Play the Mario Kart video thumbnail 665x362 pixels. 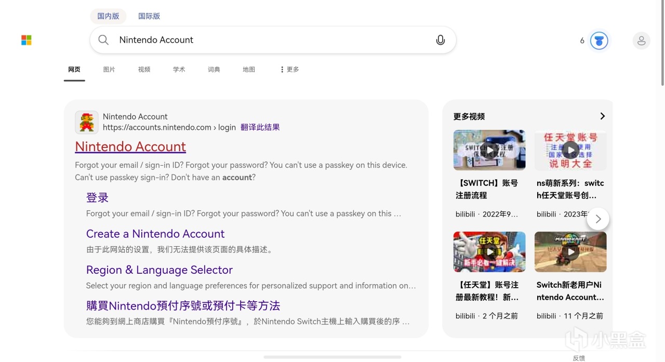coord(570,252)
